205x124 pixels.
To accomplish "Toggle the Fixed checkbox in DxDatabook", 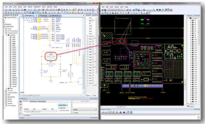I will click(74, 113).
